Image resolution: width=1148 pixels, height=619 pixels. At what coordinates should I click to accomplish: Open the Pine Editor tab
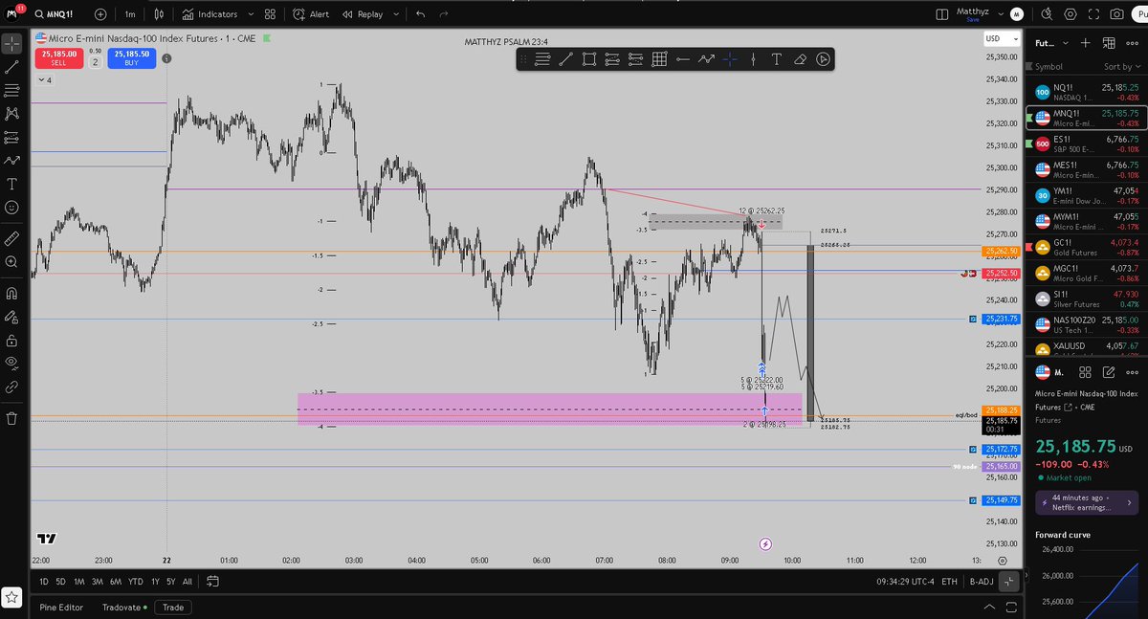[61, 607]
